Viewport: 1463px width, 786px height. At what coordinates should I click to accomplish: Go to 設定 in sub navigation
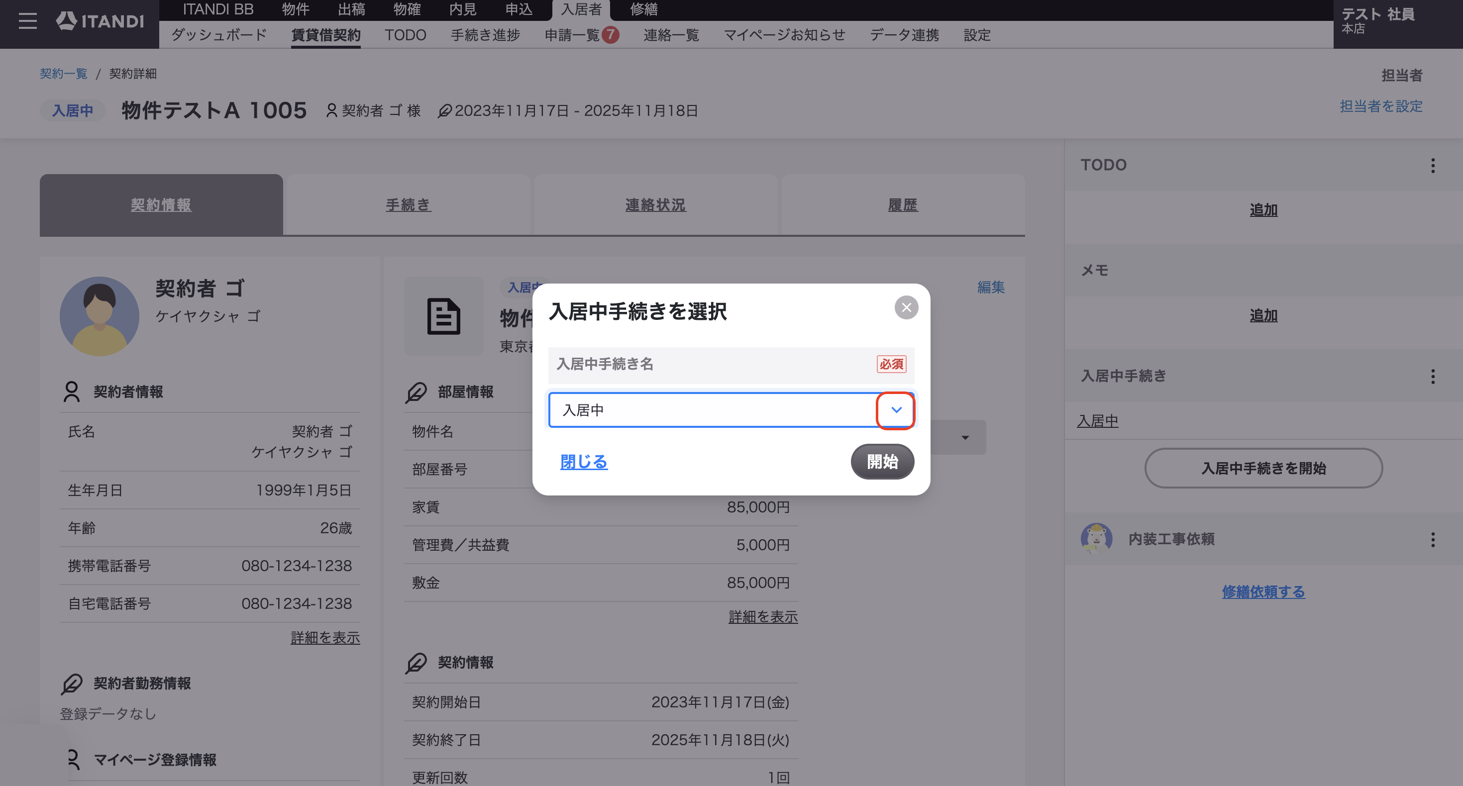tap(977, 35)
